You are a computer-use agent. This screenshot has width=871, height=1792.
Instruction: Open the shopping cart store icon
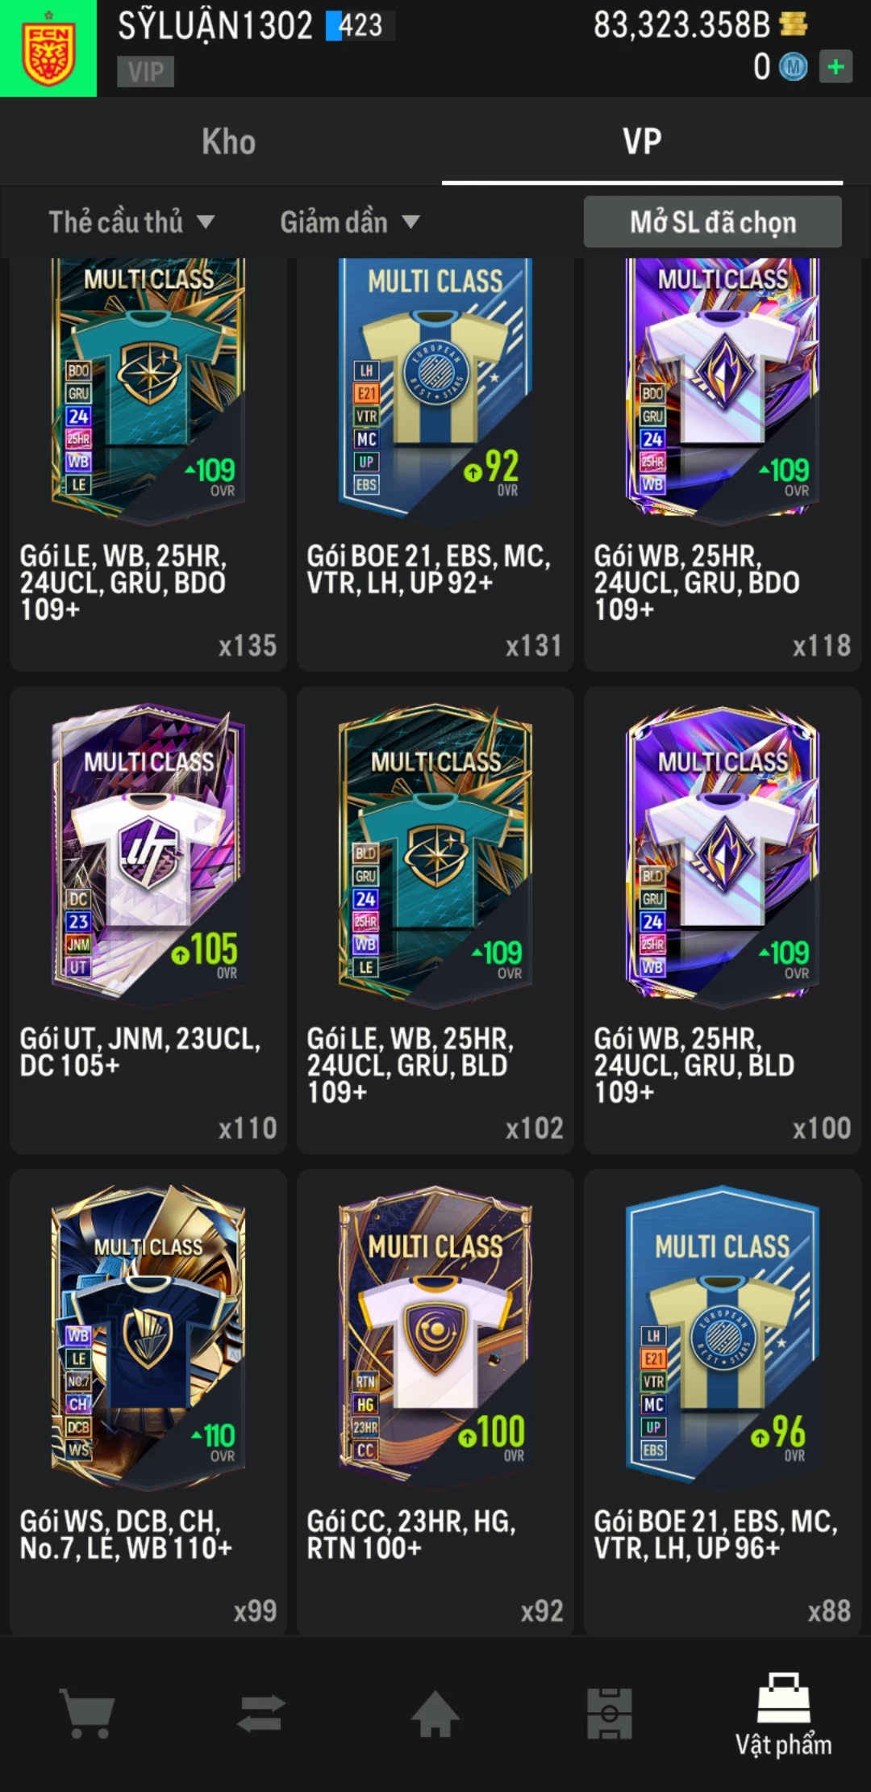tap(87, 1714)
